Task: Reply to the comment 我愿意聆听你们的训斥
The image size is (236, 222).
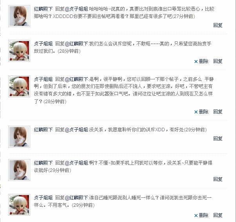Action: 218,138
